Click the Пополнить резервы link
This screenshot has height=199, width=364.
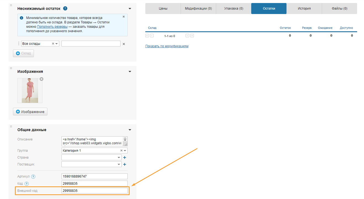(x=52, y=27)
